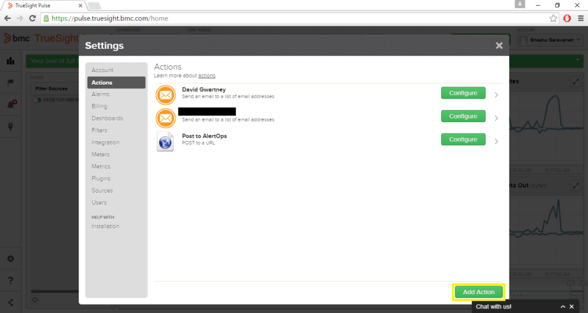Click the Add Action button
The image size is (588, 313).
coord(478,292)
